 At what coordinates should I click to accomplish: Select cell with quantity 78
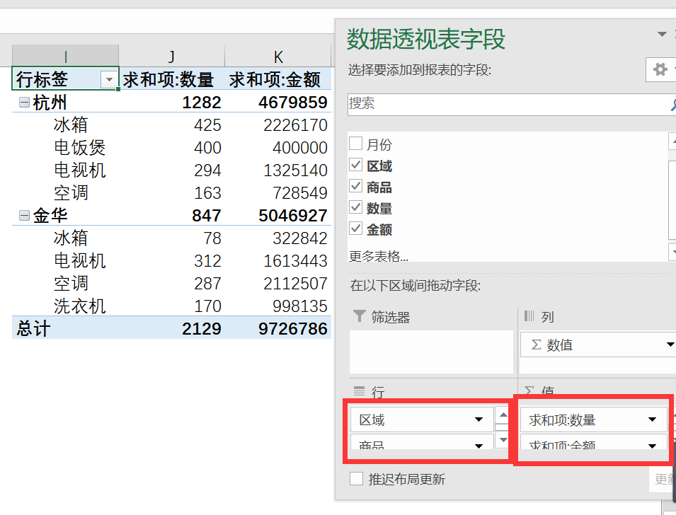click(x=212, y=238)
